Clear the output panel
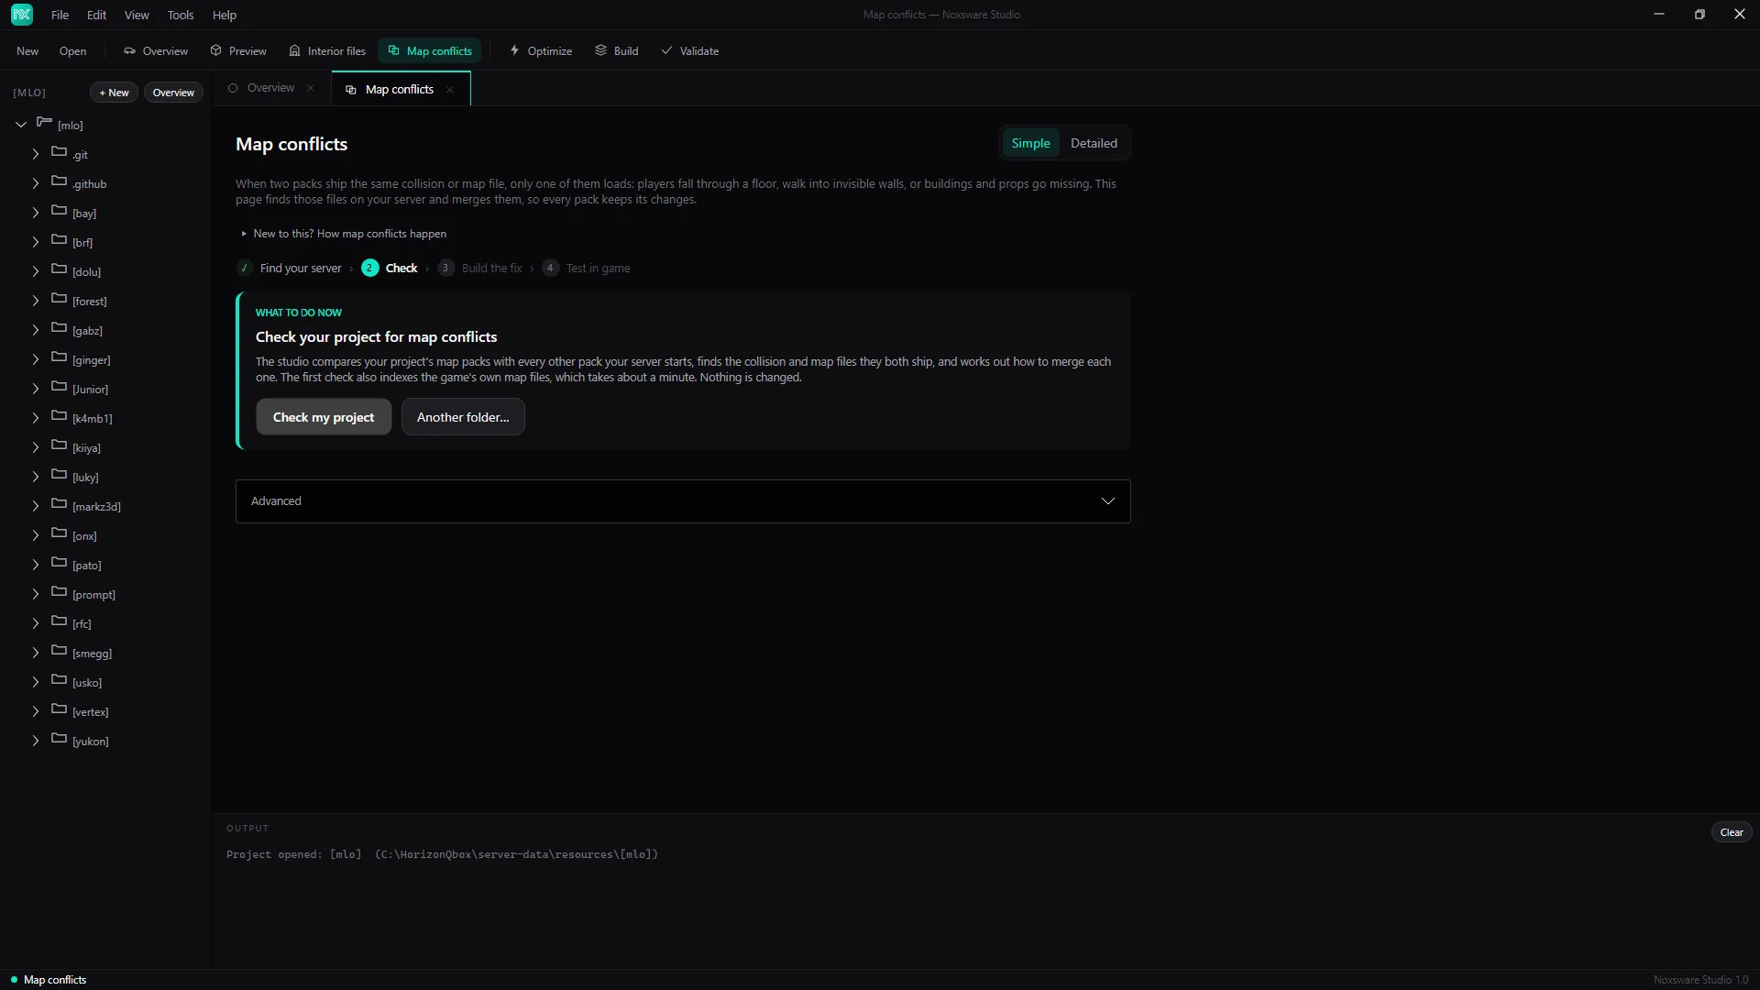 click(1732, 832)
